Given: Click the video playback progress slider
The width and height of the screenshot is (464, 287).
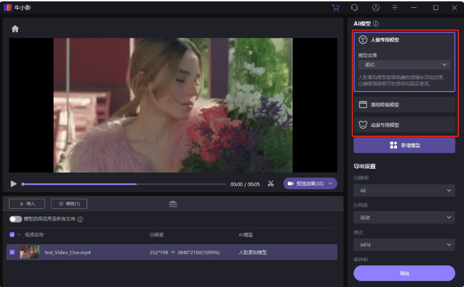Looking at the screenshot, I should 123,184.
